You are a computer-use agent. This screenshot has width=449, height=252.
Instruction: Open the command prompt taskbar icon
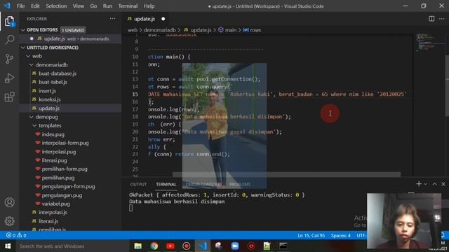tap(283, 246)
